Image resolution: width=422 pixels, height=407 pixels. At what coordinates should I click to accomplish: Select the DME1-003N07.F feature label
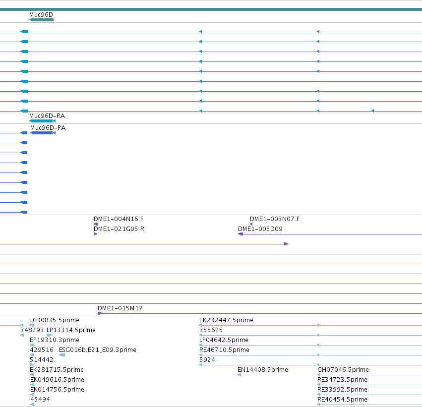pos(275,219)
